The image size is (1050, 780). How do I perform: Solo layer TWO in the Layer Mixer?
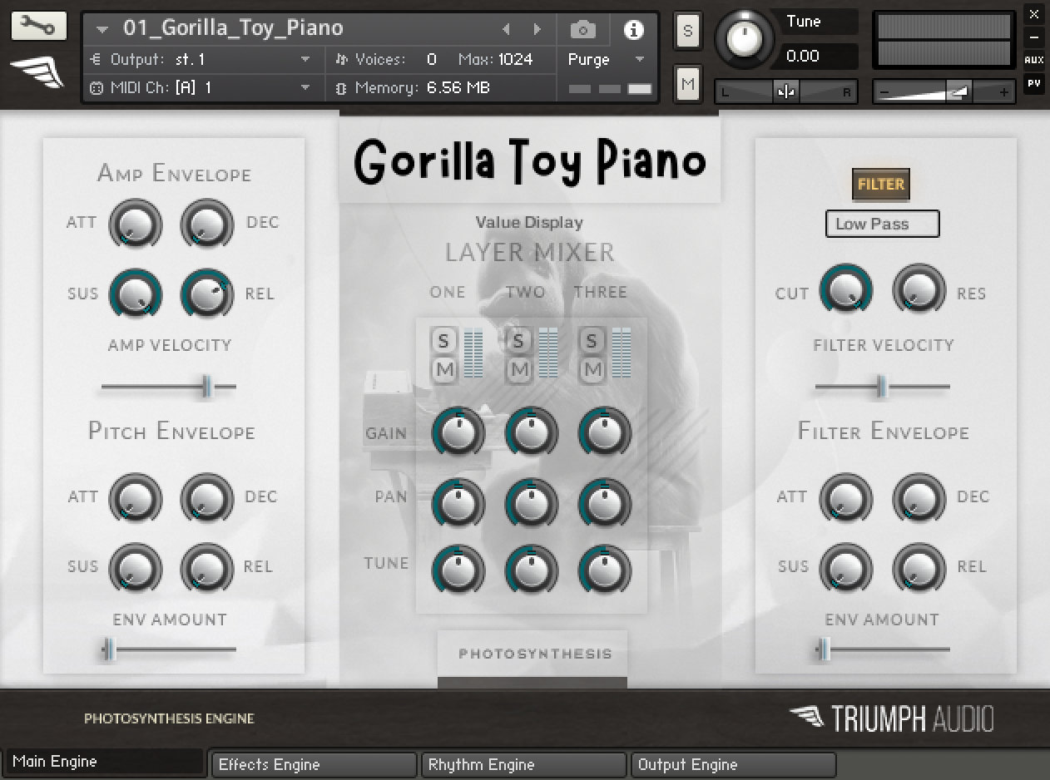(x=518, y=340)
